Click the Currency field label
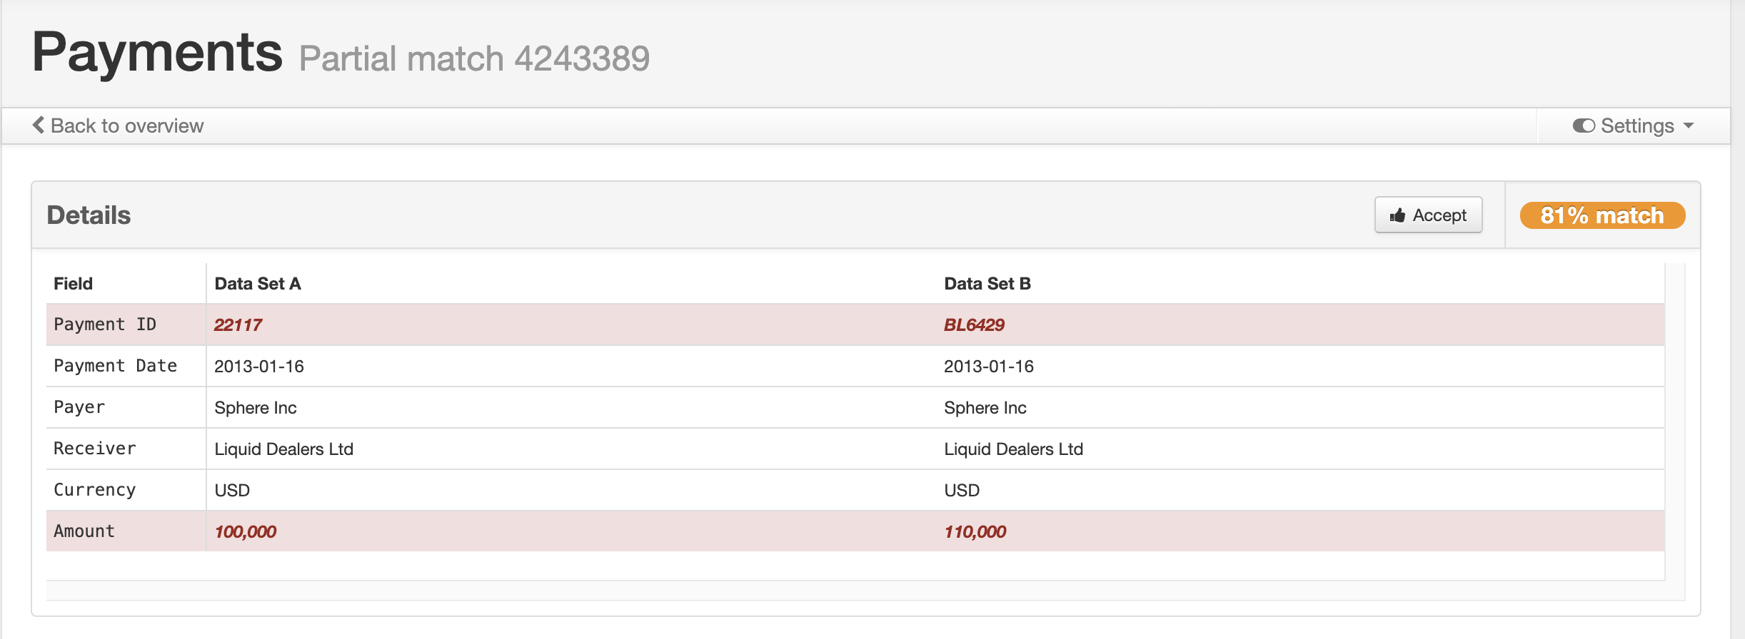Image resolution: width=1745 pixels, height=639 pixels. (94, 490)
